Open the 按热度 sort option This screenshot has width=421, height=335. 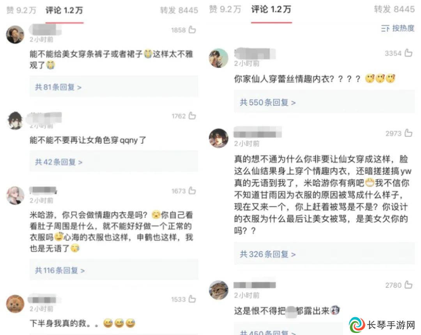(398, 28)
